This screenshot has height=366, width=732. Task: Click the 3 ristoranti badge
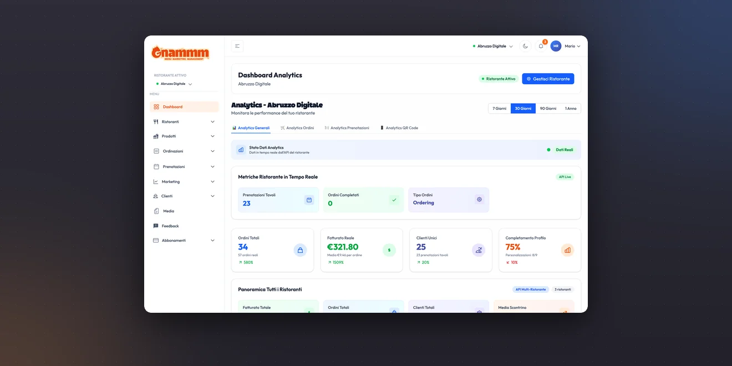[x=563, y=289]
